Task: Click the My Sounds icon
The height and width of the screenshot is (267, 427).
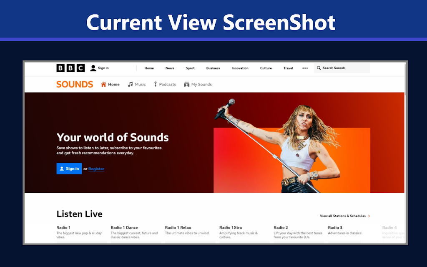Action: click(186, 84)
